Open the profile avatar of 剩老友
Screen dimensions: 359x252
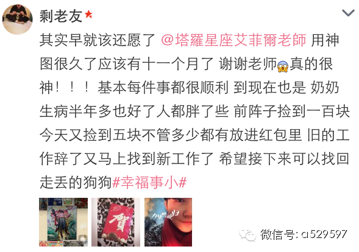[x=17, y=19]
